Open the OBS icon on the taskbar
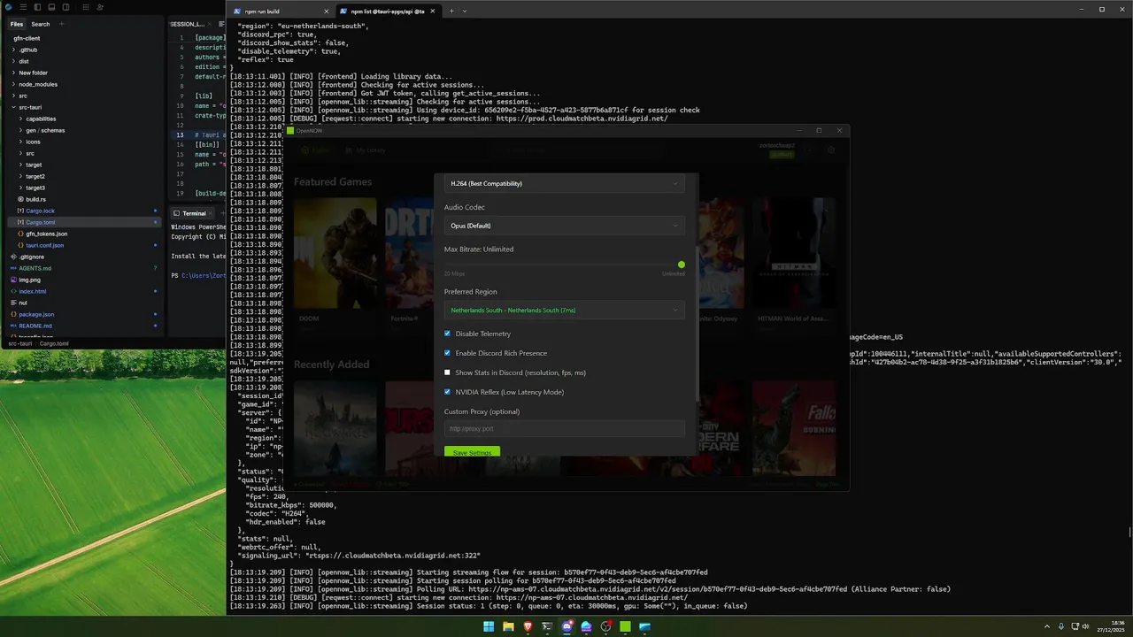1133x637 pixels. click(x=605, y=626)
